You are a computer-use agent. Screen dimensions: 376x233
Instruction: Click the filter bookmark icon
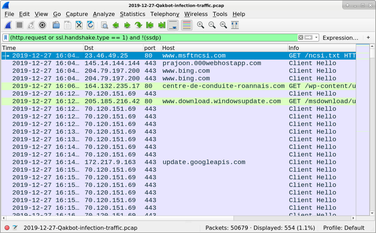pos(6,38)
